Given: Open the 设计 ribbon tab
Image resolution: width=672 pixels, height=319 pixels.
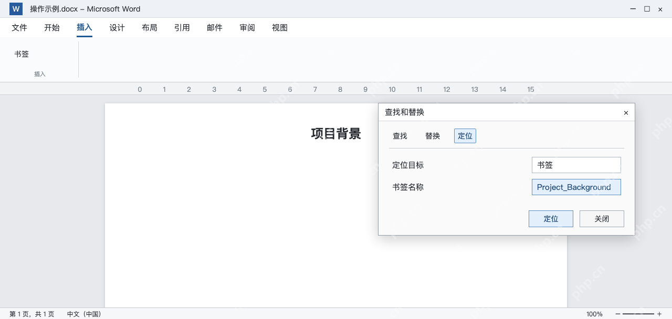Looking at the screenshot, I should coord(117,28).
